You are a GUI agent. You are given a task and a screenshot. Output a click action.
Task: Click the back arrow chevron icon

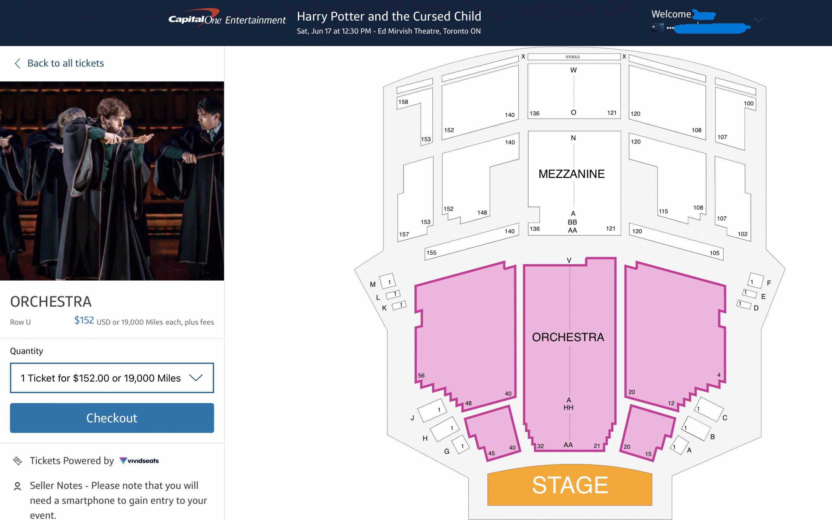tap(17, 63)
